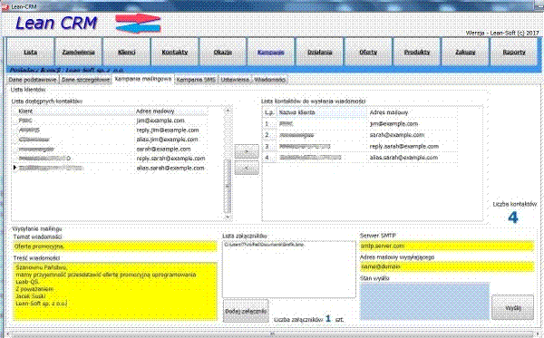Screen dimensions: 544x338
Task: Click Adres mailowy header in send list
Action: [x=389, y=112]
